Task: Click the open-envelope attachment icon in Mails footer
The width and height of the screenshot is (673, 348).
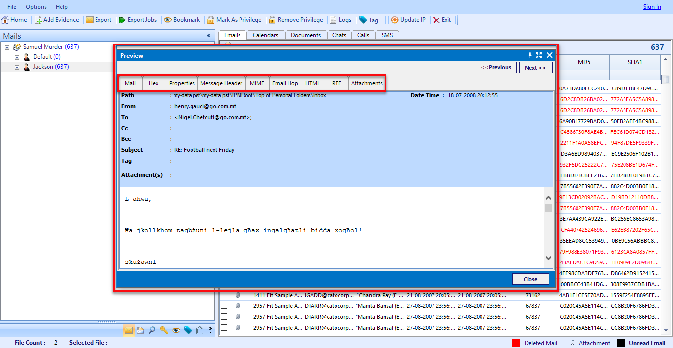Action: 140,330
